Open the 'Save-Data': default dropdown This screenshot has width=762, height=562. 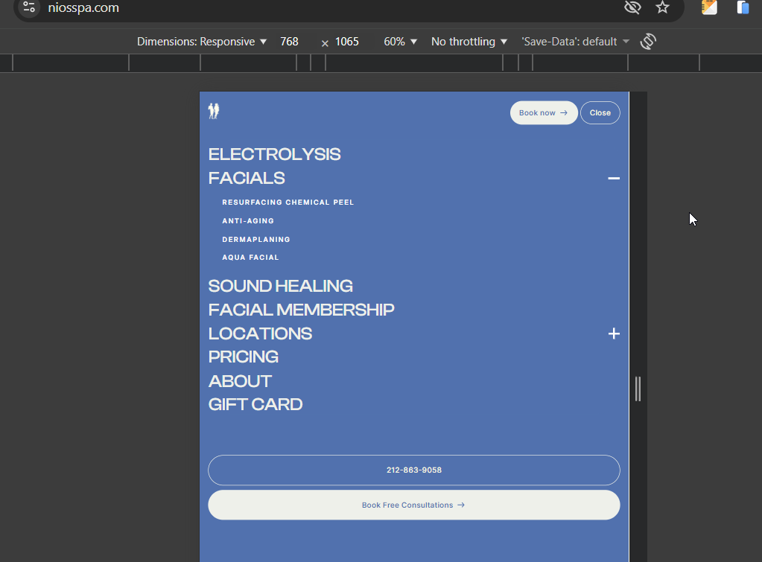pyautogui.click(x=575, y=42)
